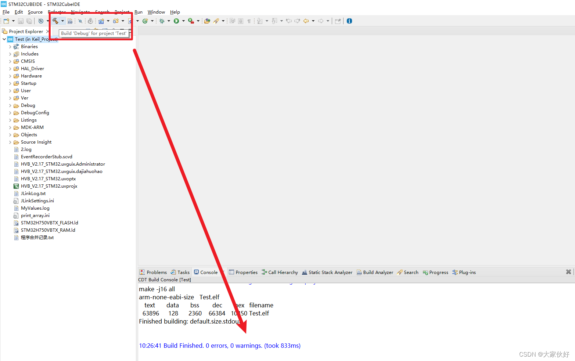
Task: Switch to the Plug-ins tab
Action: (464, 272)
